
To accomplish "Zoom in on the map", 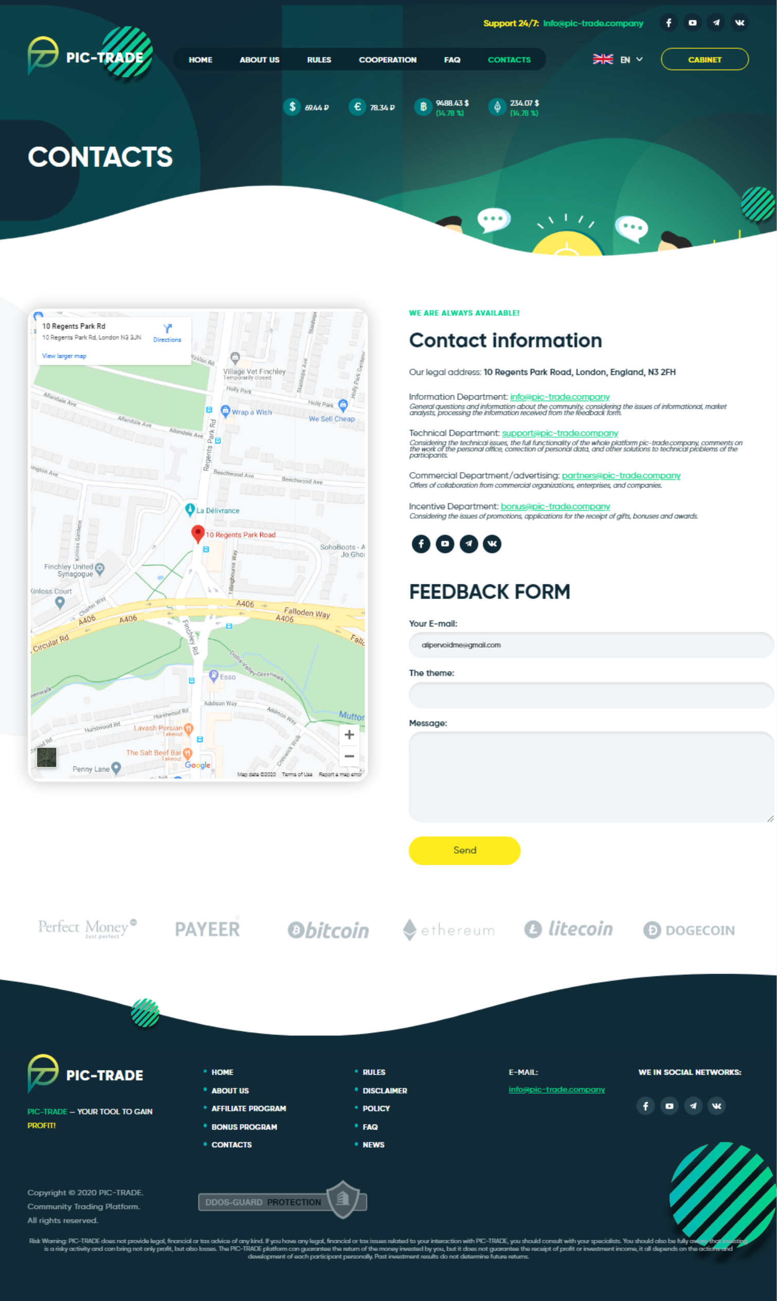I will tap(349, 735).
